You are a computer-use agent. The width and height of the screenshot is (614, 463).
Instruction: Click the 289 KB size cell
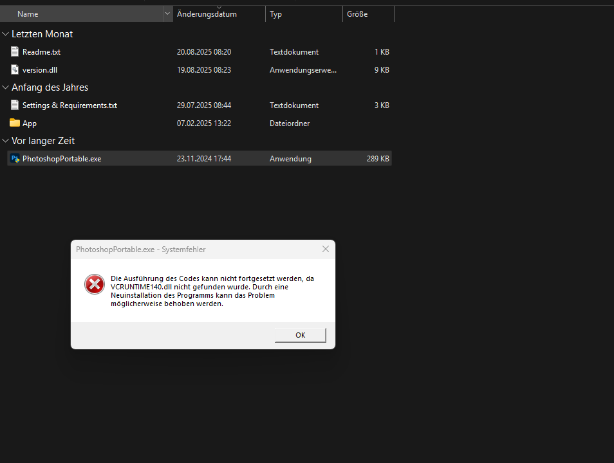point(378,158)
